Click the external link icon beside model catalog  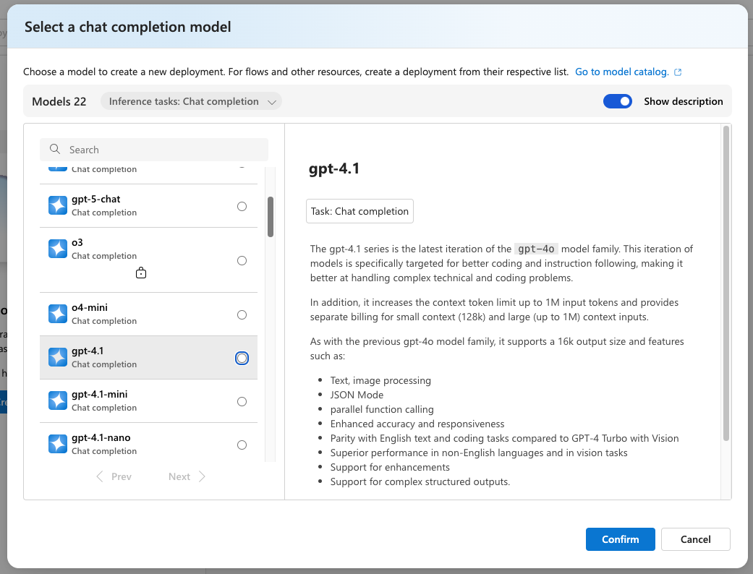click(678, 72)
